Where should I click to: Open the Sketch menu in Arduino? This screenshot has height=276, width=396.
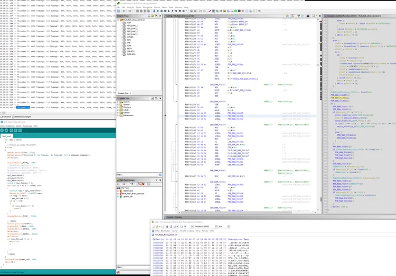tap(19, 126)
